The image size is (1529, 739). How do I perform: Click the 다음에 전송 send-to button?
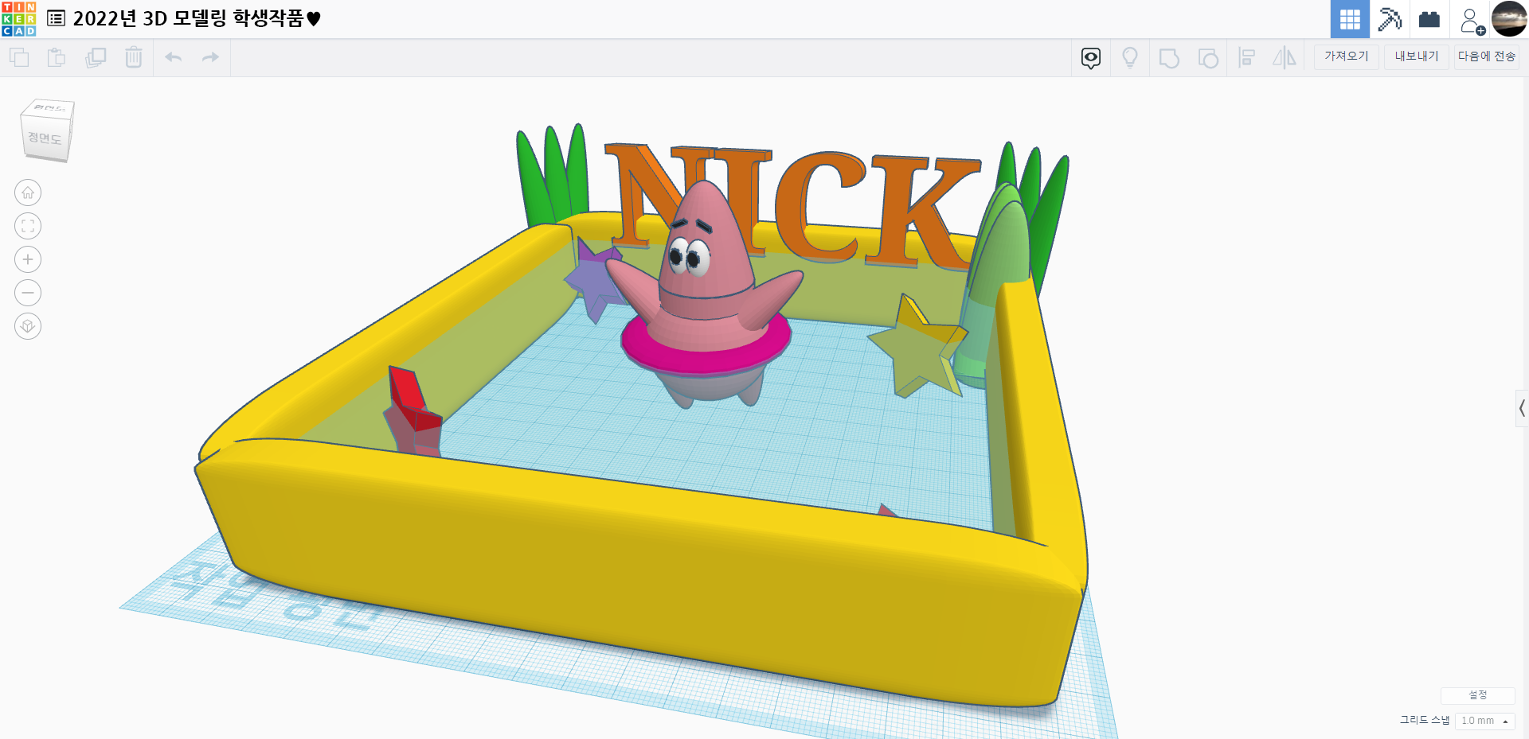pyautogui.click(x=1487, y=56)
